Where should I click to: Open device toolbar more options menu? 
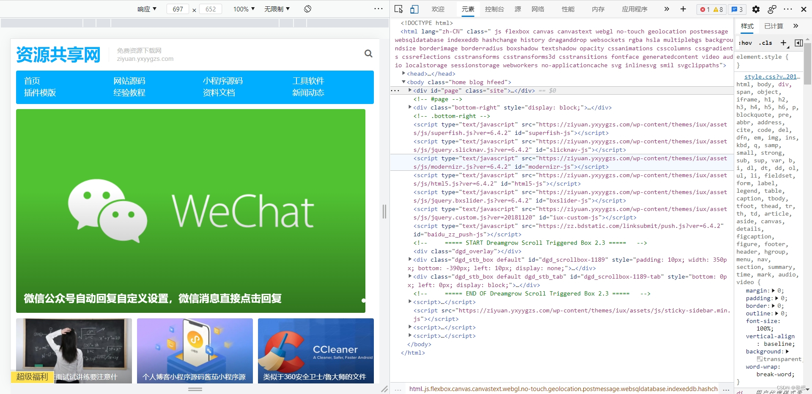(378, 9)
